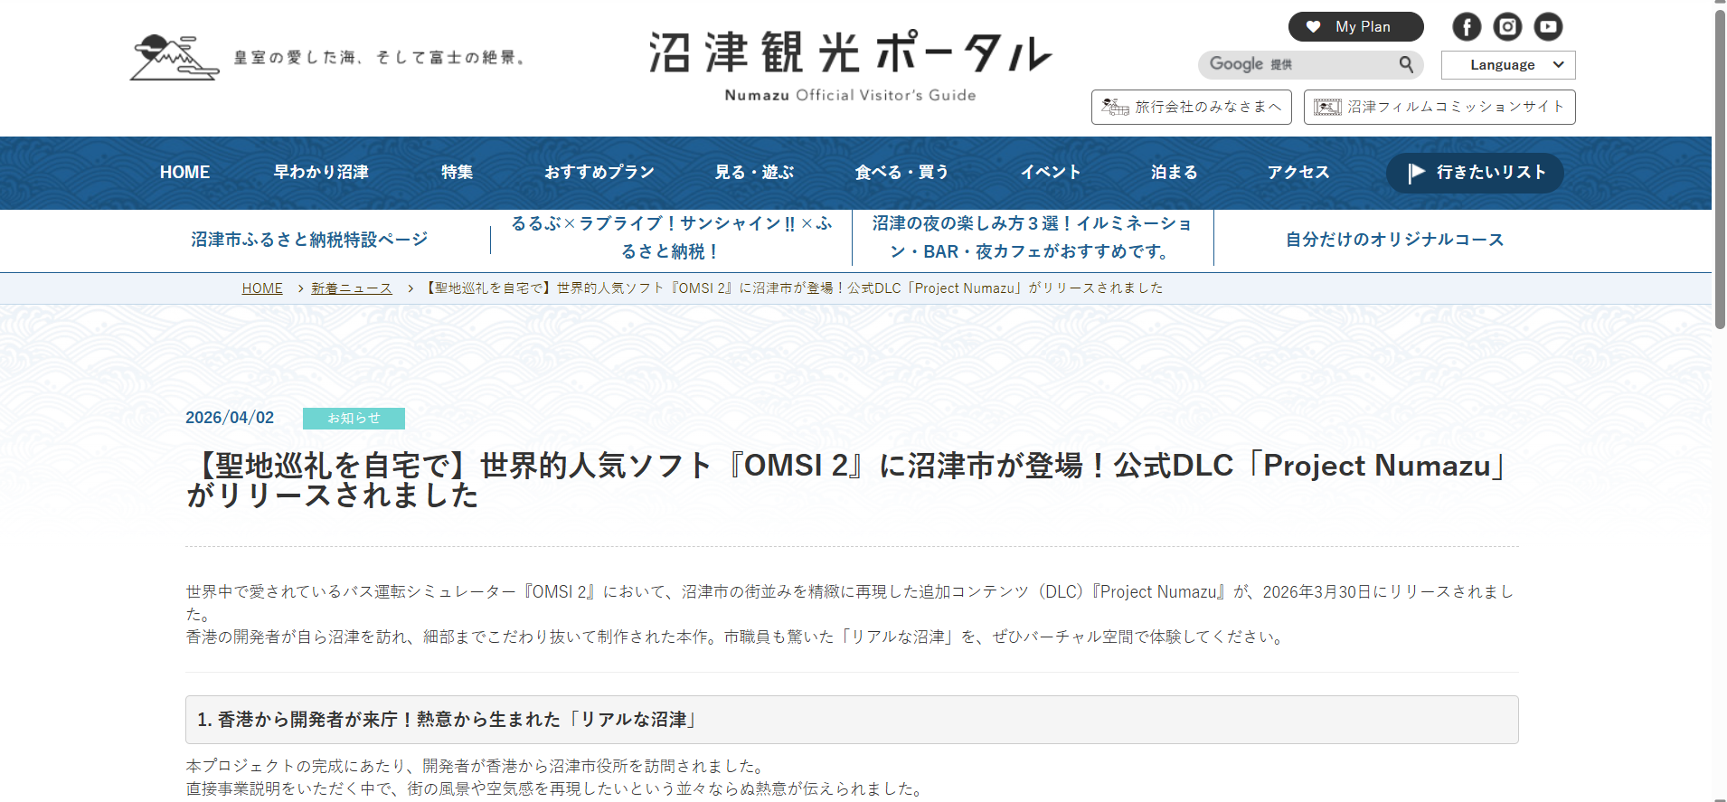Open 沼津市ふるさと納税特設ページ link
The width and height of the screenshot is (1727, 802).
click(309, 240)
